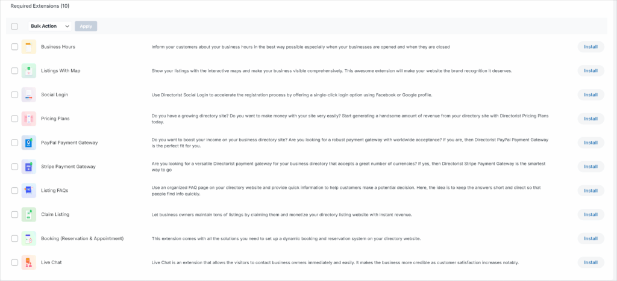Click the Booking (Reservation & Appointment) icon
The image size is (617, 281).
[29, 238]
